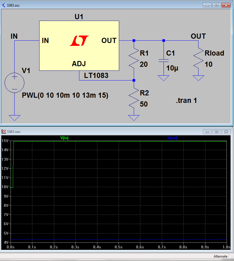Image resolution: width=234 pixels, height=261 pixels.
Task: Maximize the 1083.asc schematic window
Action: coord(217,5)
